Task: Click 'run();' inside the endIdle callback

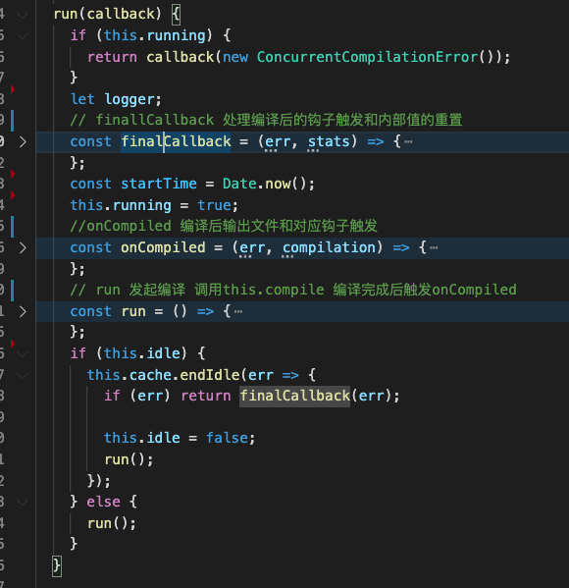Action: pyautogui.click(x=129, y=459)
